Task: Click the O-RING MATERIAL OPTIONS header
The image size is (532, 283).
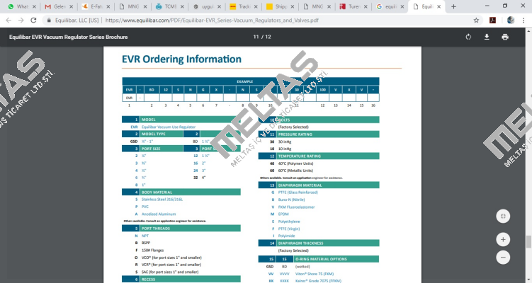Action: coord(321,259)
